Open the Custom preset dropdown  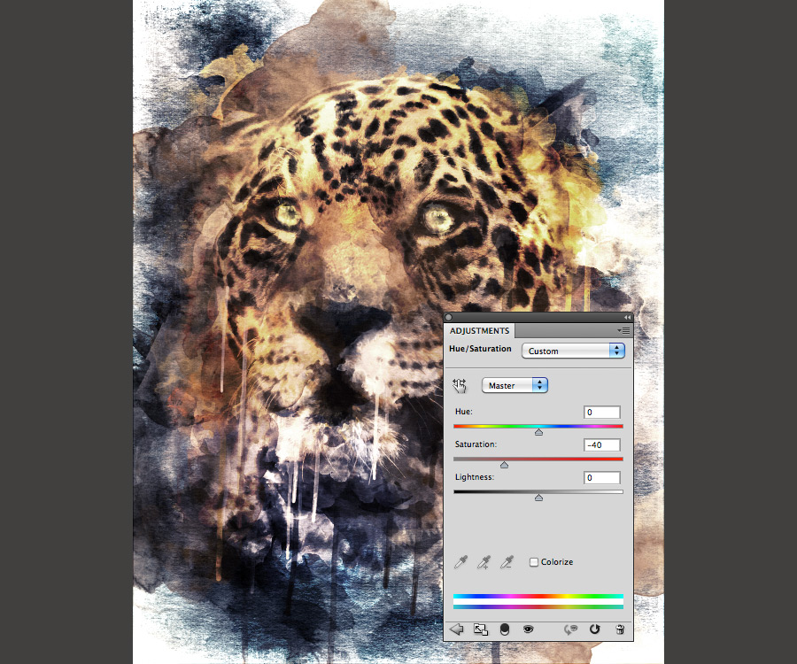pyautogui.click(x=573, y=351)
